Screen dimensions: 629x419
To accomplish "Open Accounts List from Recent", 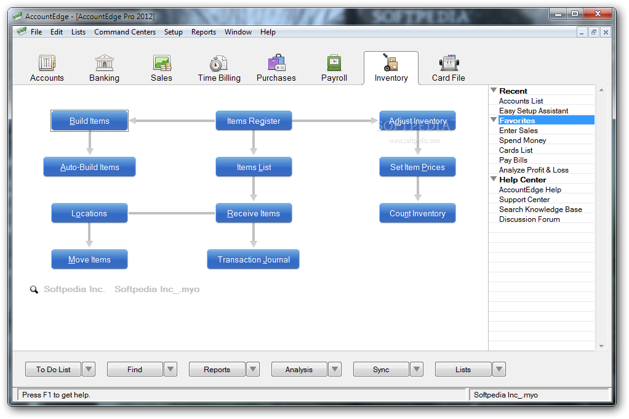I will point(521,101).
